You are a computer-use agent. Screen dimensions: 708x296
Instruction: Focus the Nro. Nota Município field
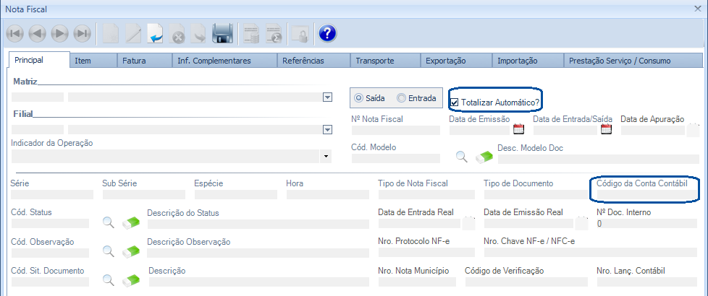[x=417, y=282]
